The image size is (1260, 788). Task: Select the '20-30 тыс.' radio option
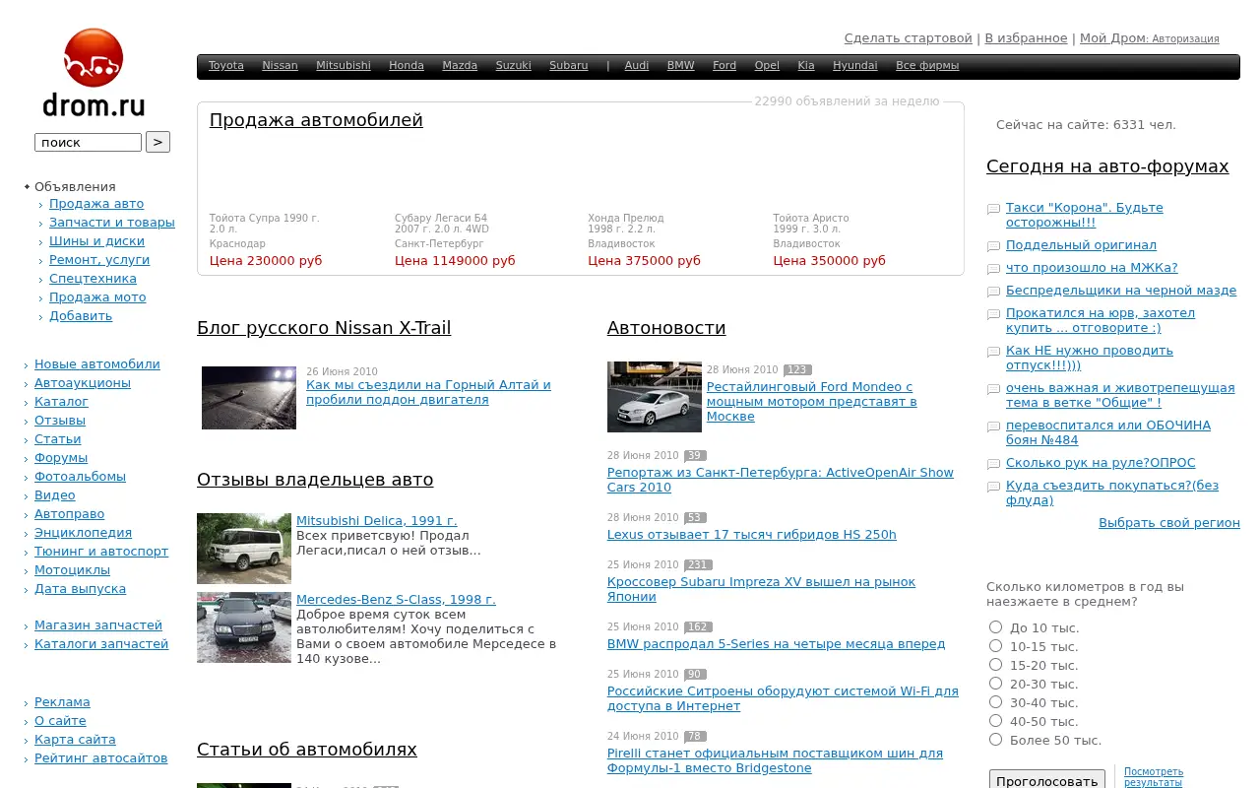(995, 683)
